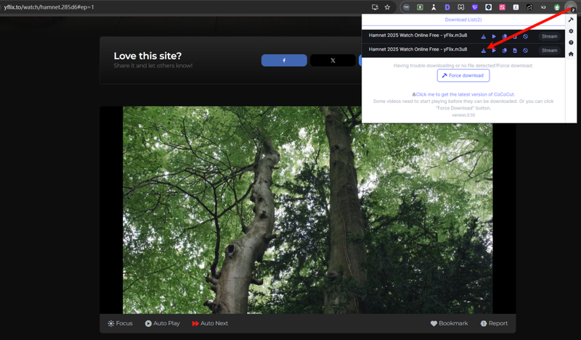Click the video player forest frame

tap(307, 210)
